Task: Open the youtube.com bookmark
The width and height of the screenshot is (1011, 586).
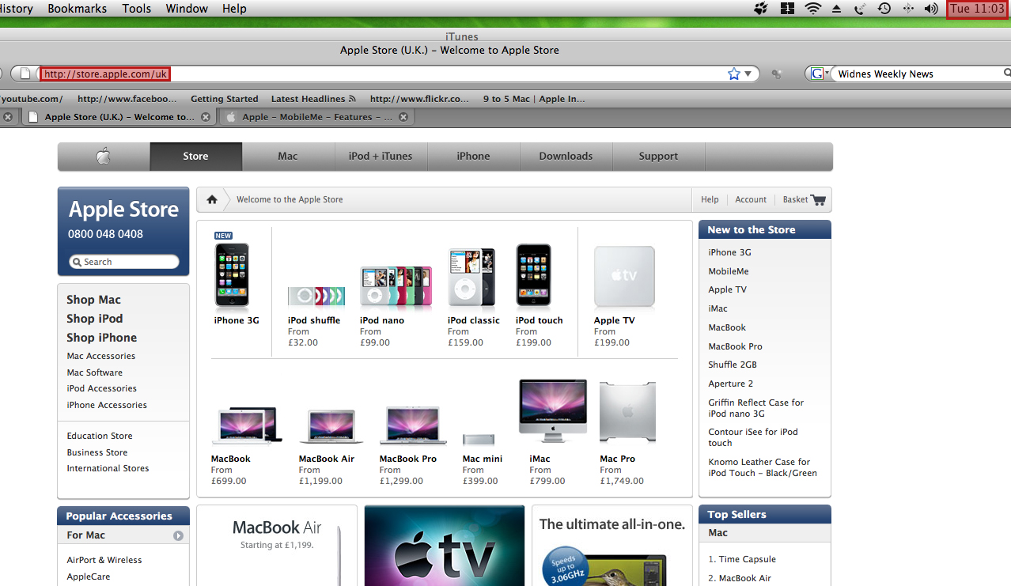Action: tap(32, 99)
